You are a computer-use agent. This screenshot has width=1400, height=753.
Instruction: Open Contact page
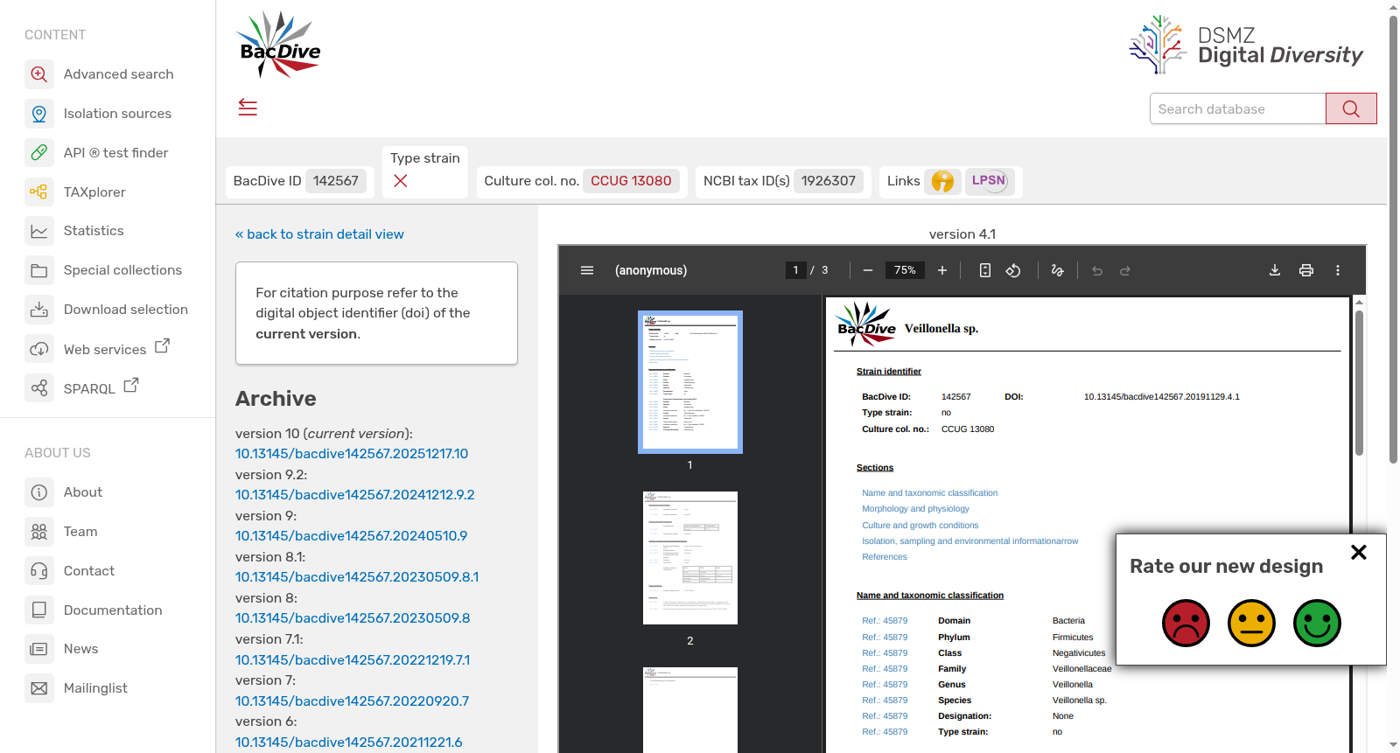[x=70, y=571]
